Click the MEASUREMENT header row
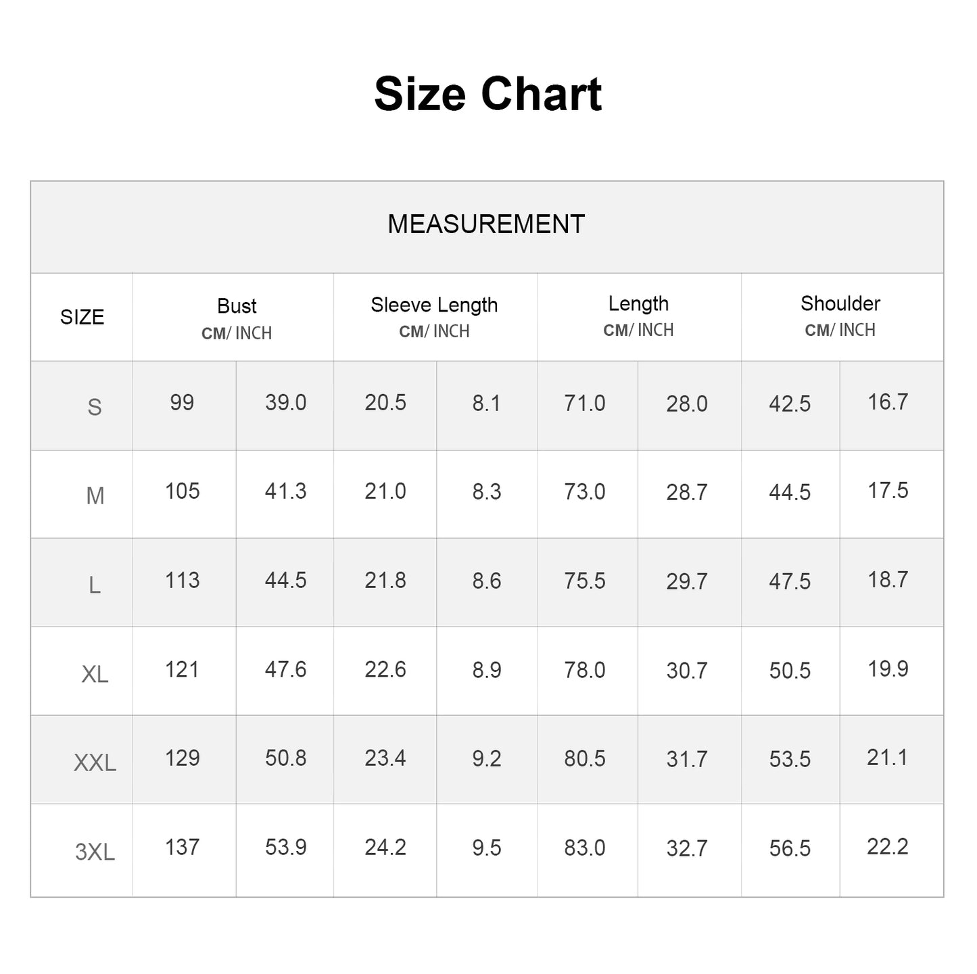This screenshot has width=977, height=974. click(x=486, y=224)
